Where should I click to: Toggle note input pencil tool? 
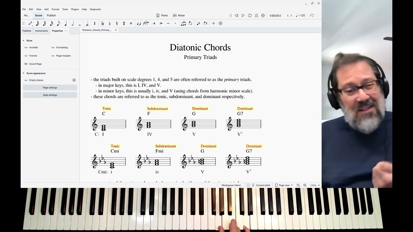[x=30, y=23]
